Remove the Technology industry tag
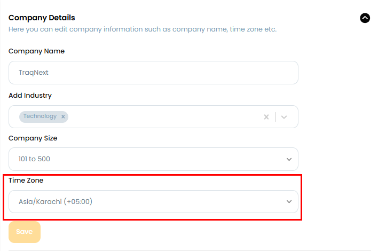 [x=63, y=116]
